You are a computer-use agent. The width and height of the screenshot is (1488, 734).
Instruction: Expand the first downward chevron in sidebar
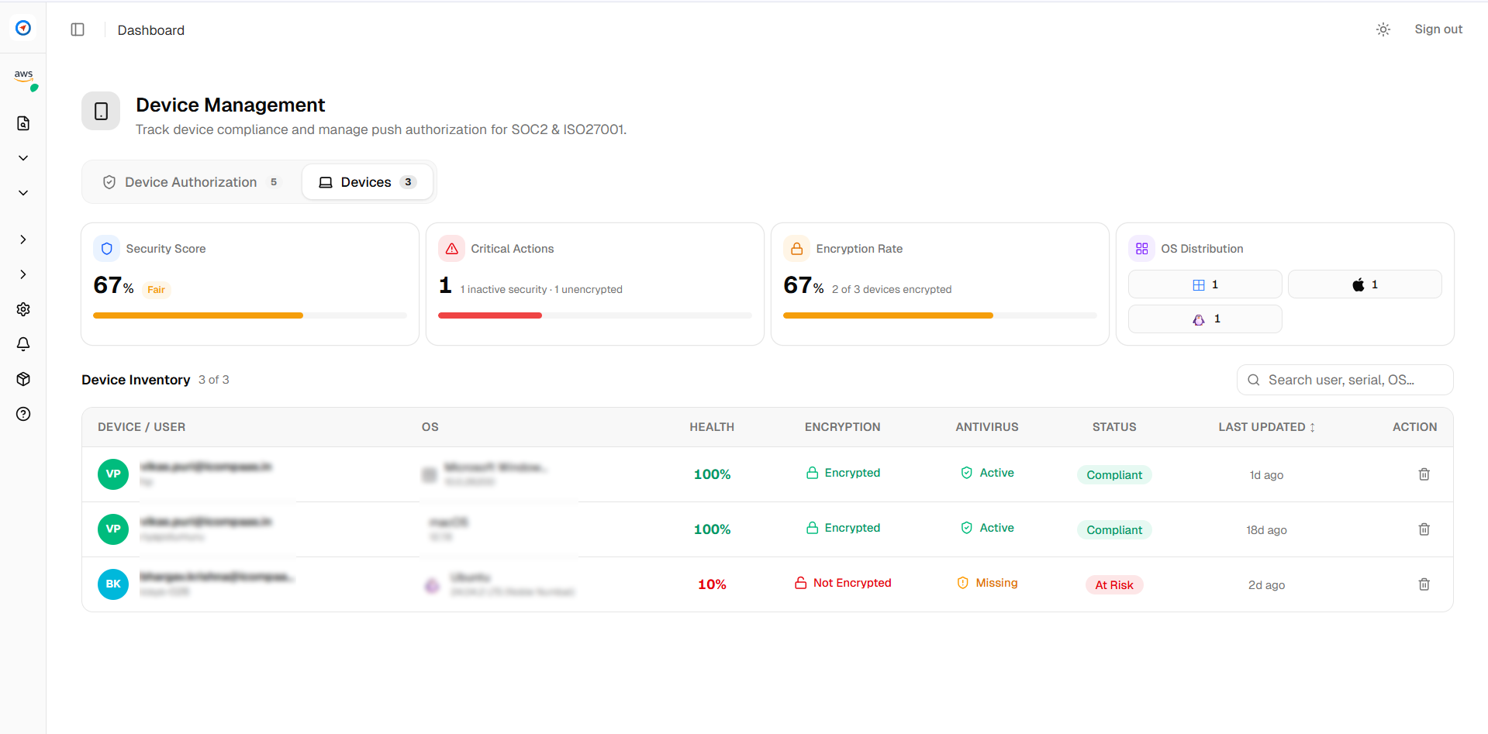[23, 158]
